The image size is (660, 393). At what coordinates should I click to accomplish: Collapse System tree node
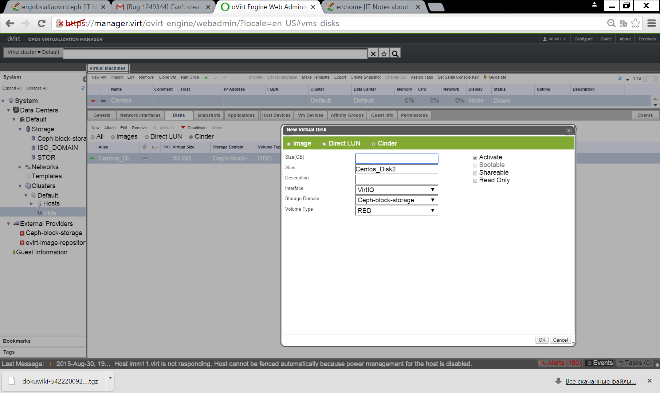coord(3,101)
